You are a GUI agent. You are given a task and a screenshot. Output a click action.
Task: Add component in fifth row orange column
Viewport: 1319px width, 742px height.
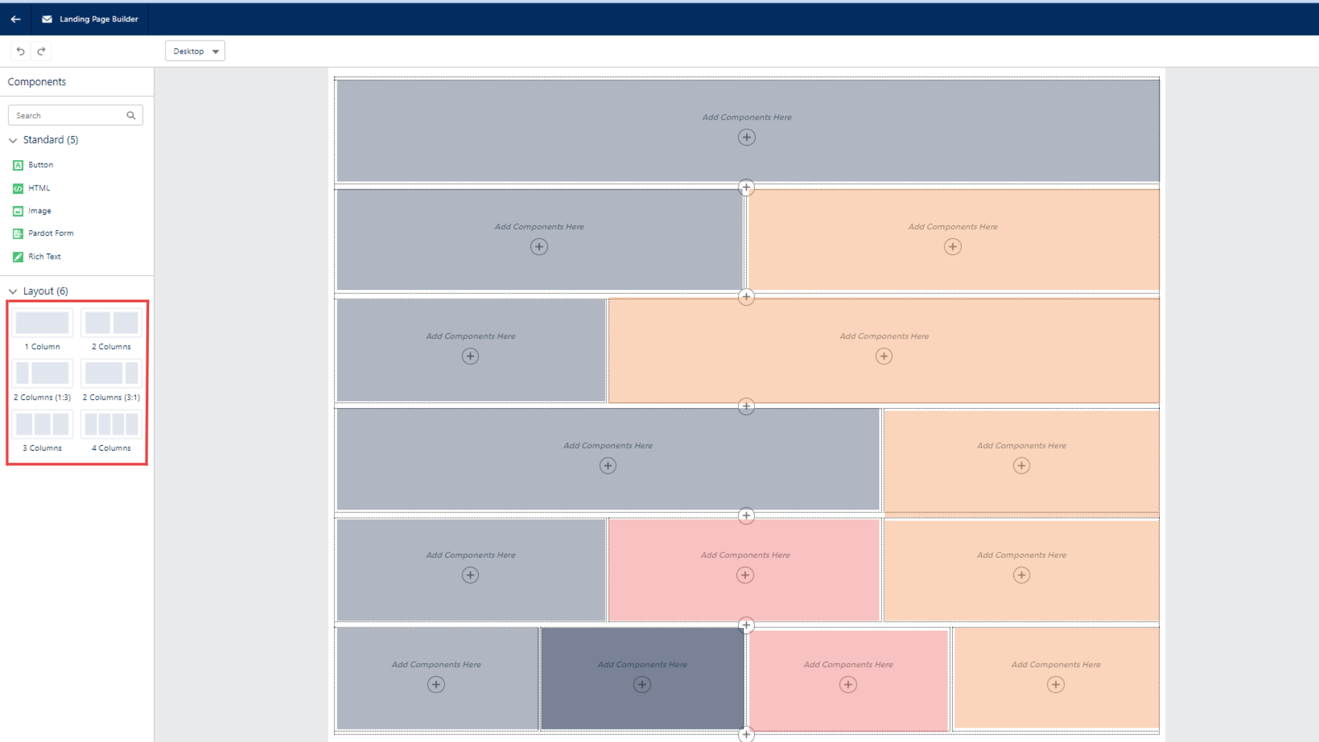pos(1022,575)
